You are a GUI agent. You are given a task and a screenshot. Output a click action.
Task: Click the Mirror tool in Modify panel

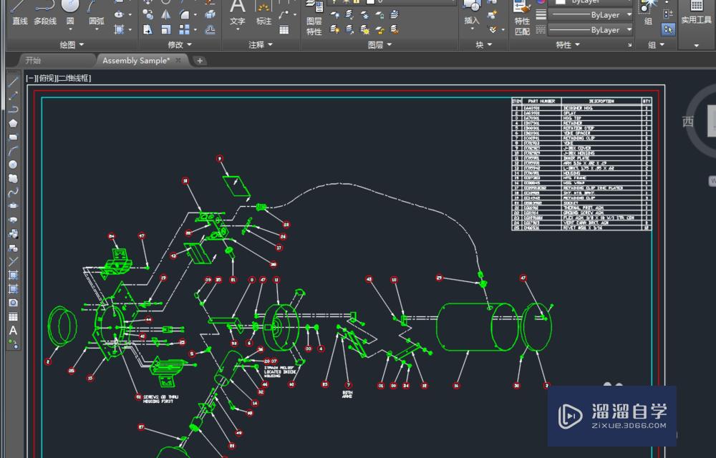tap(166, 14)
